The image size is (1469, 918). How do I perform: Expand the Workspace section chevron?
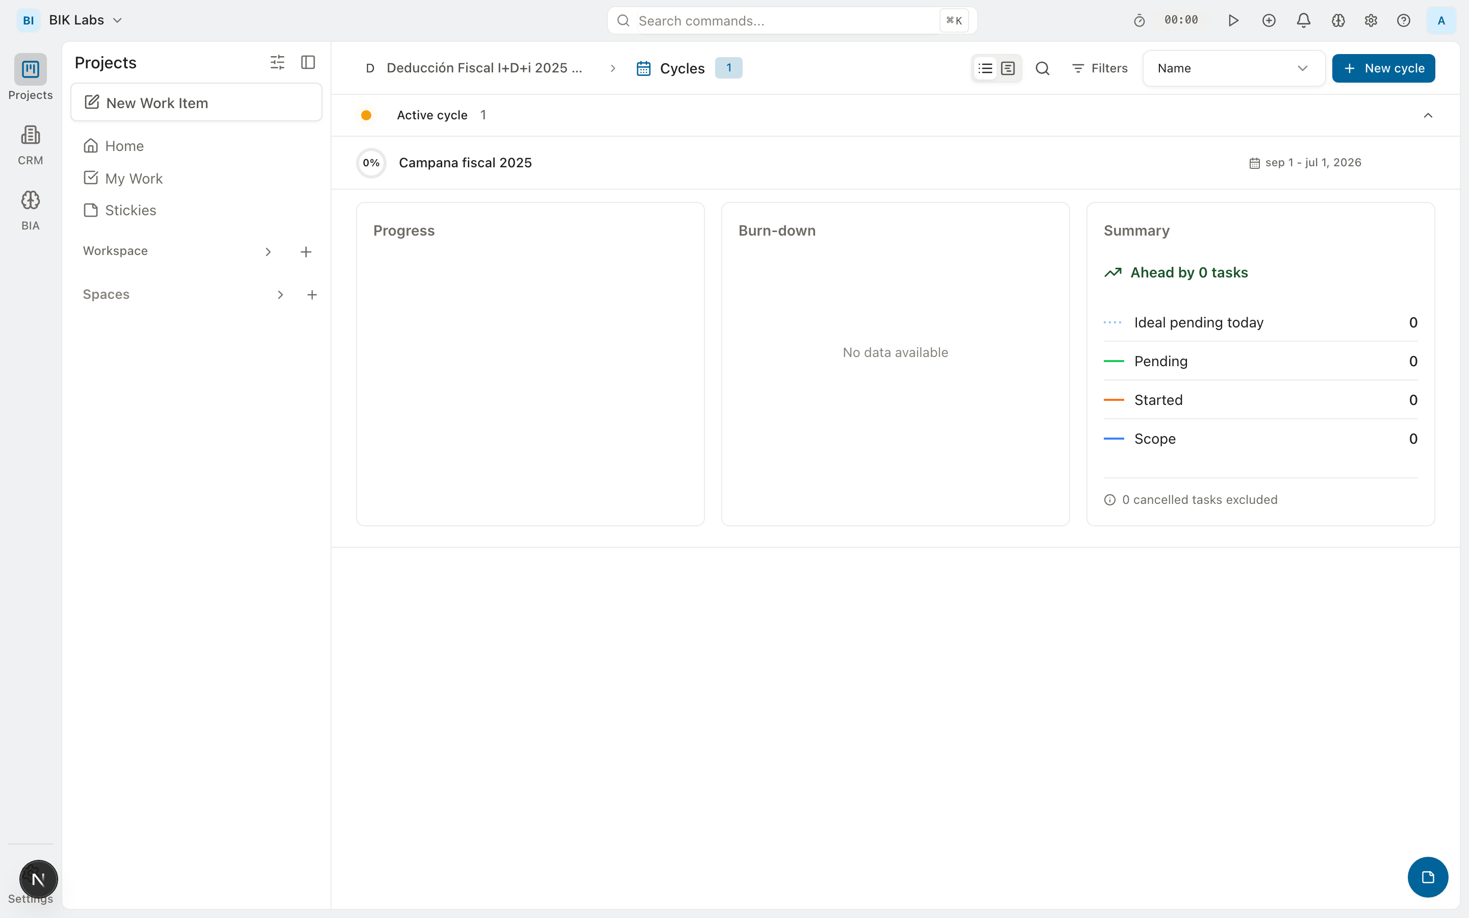(268, 251)
